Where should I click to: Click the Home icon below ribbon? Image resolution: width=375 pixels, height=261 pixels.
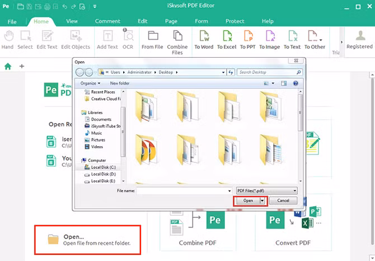click(x=8, y=66)
